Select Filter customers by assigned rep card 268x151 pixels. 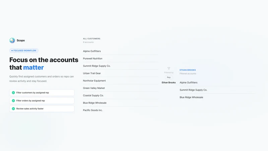click(42, 93)
